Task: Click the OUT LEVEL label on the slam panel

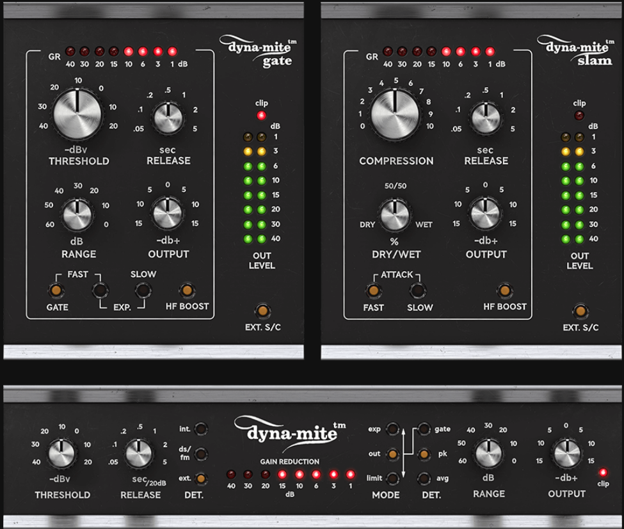Action: point(579,260)
